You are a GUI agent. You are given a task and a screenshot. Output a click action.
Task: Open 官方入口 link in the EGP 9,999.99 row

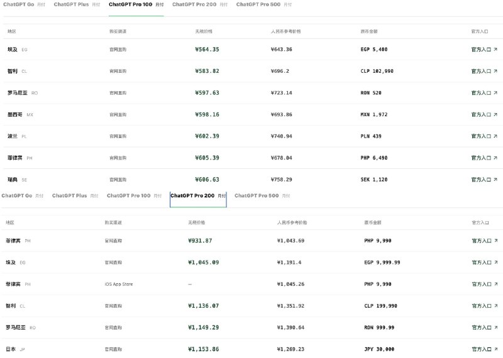(485, 263)
